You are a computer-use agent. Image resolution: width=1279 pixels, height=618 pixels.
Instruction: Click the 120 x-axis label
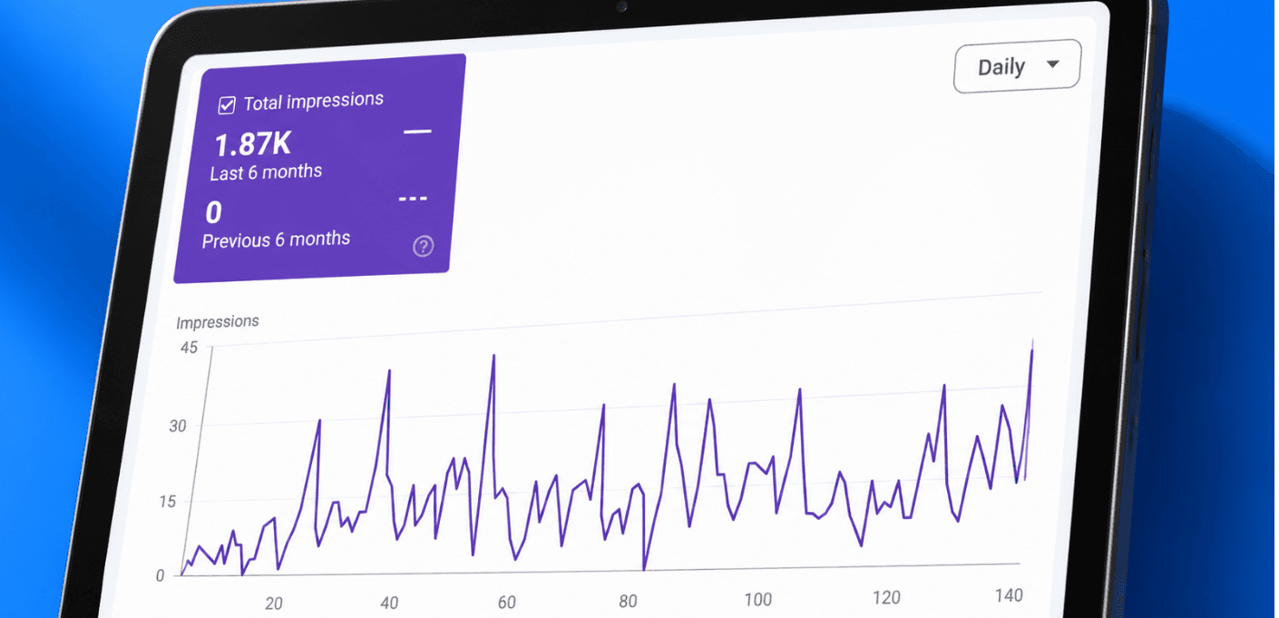885,598
